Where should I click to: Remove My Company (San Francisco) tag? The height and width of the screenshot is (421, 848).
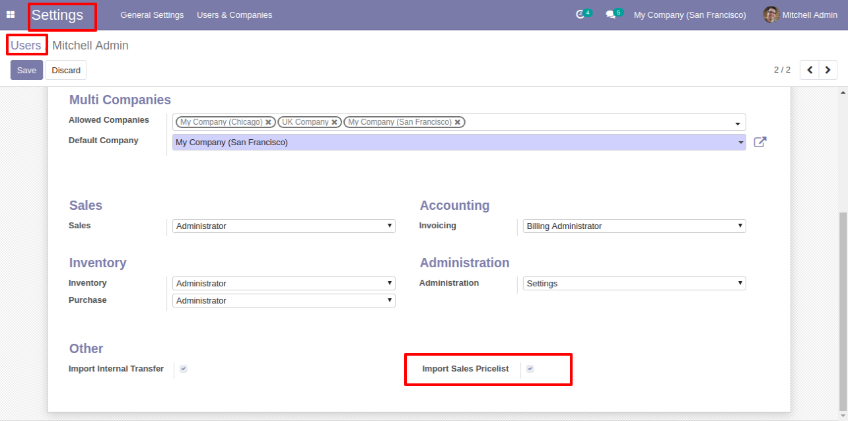tap(457, 122)
